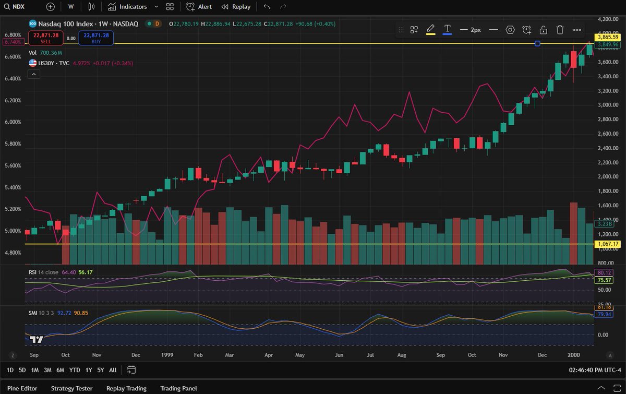Open the timezone Z button on axis
Image resolution: width=626 pixels, height=394 pixels.
12,355
